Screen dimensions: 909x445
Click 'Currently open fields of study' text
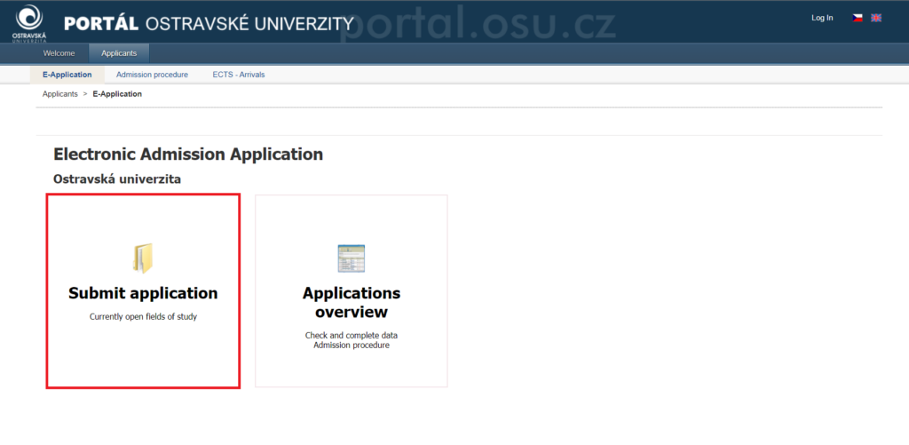coord(143,317)
